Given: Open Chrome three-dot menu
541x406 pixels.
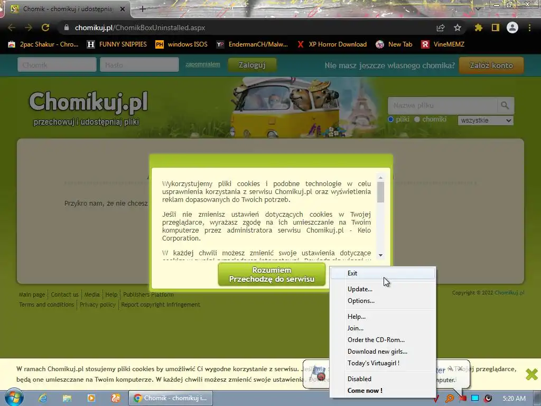Looking at the screenshot, I should point(529,27).
